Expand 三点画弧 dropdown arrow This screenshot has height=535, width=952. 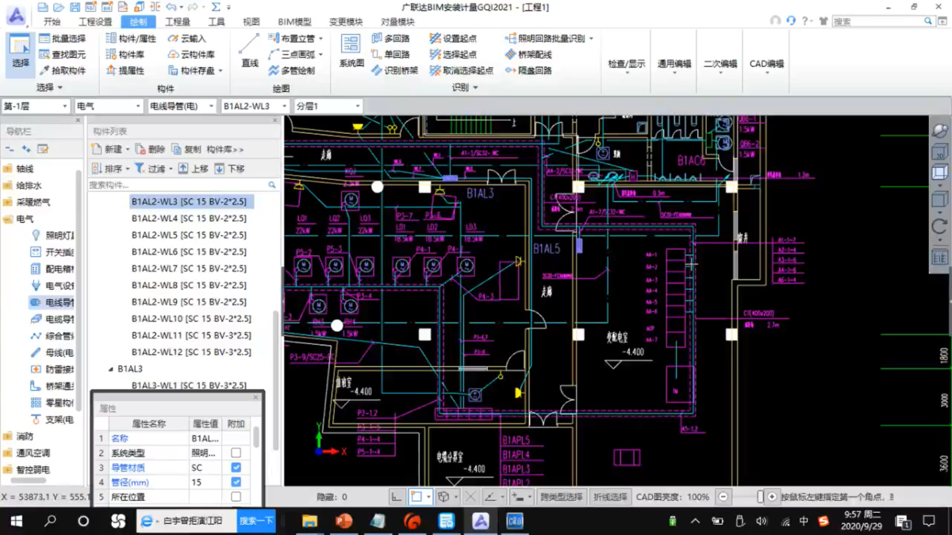point(321,55)
